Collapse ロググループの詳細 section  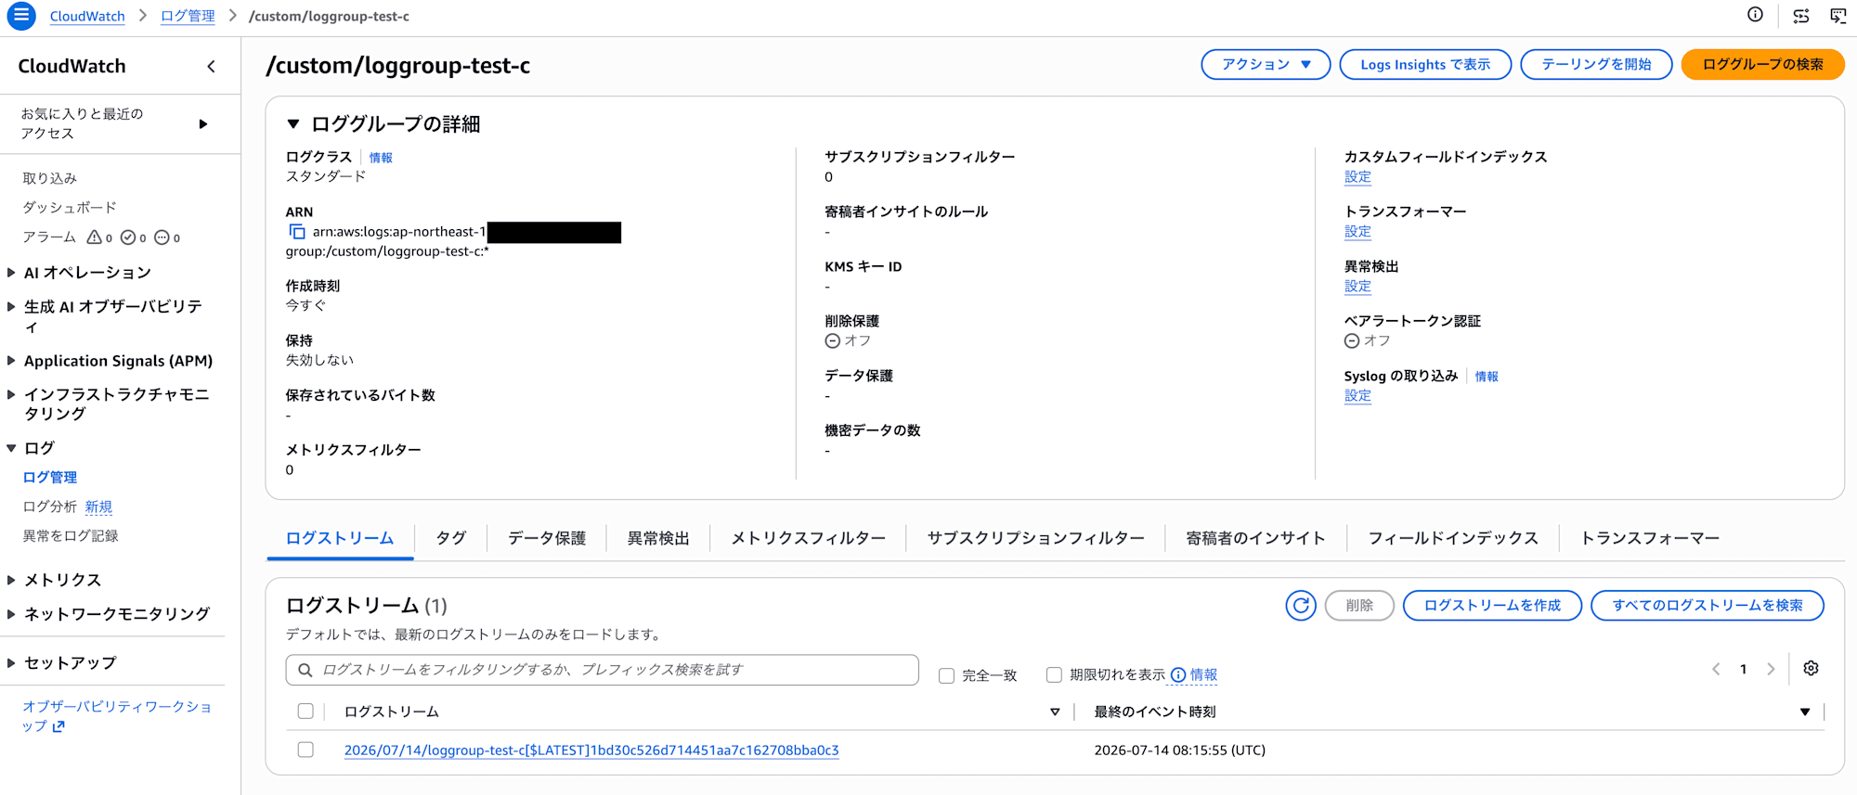[293, 123]
